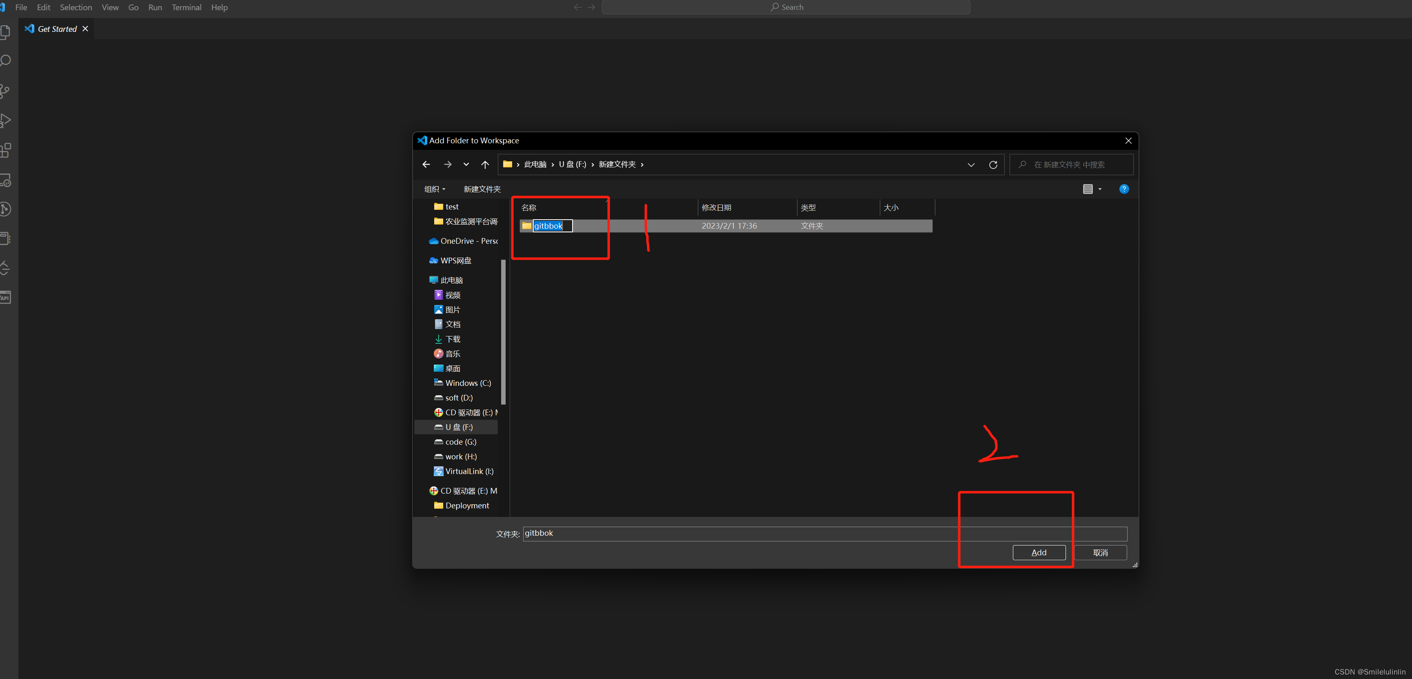This screenshot has width=1412, height=679.
Task: Open the Thunder Client API extension icon
Action: [6, 297]
